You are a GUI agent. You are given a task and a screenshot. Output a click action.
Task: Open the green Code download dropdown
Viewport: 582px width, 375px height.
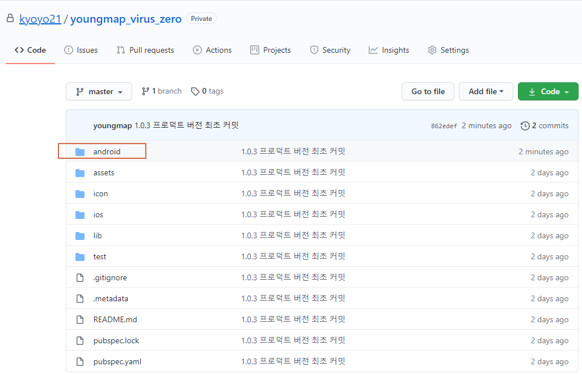pos(548,91)
